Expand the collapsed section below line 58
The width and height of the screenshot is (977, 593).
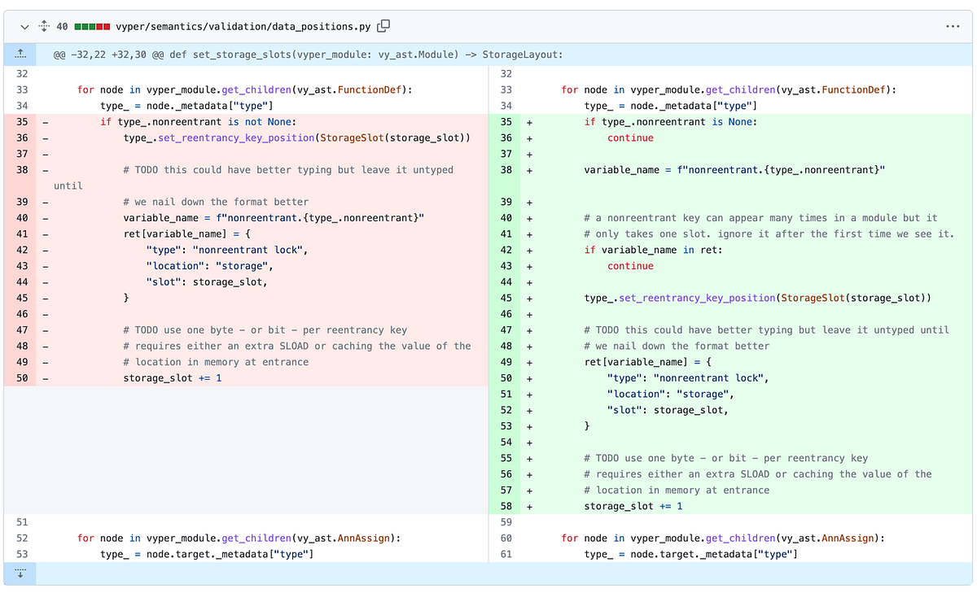tap(20, 573)
